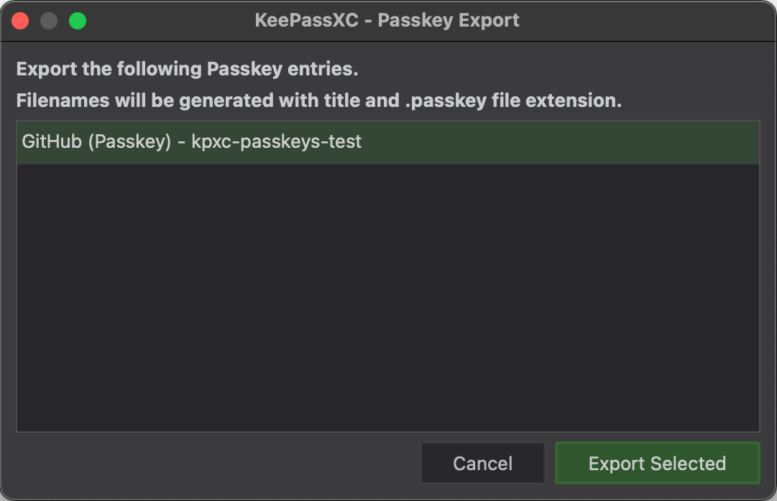Viewport: 777px width, 501px height.
Task: Click the Cancel button
Action: [x=482, y=463]
